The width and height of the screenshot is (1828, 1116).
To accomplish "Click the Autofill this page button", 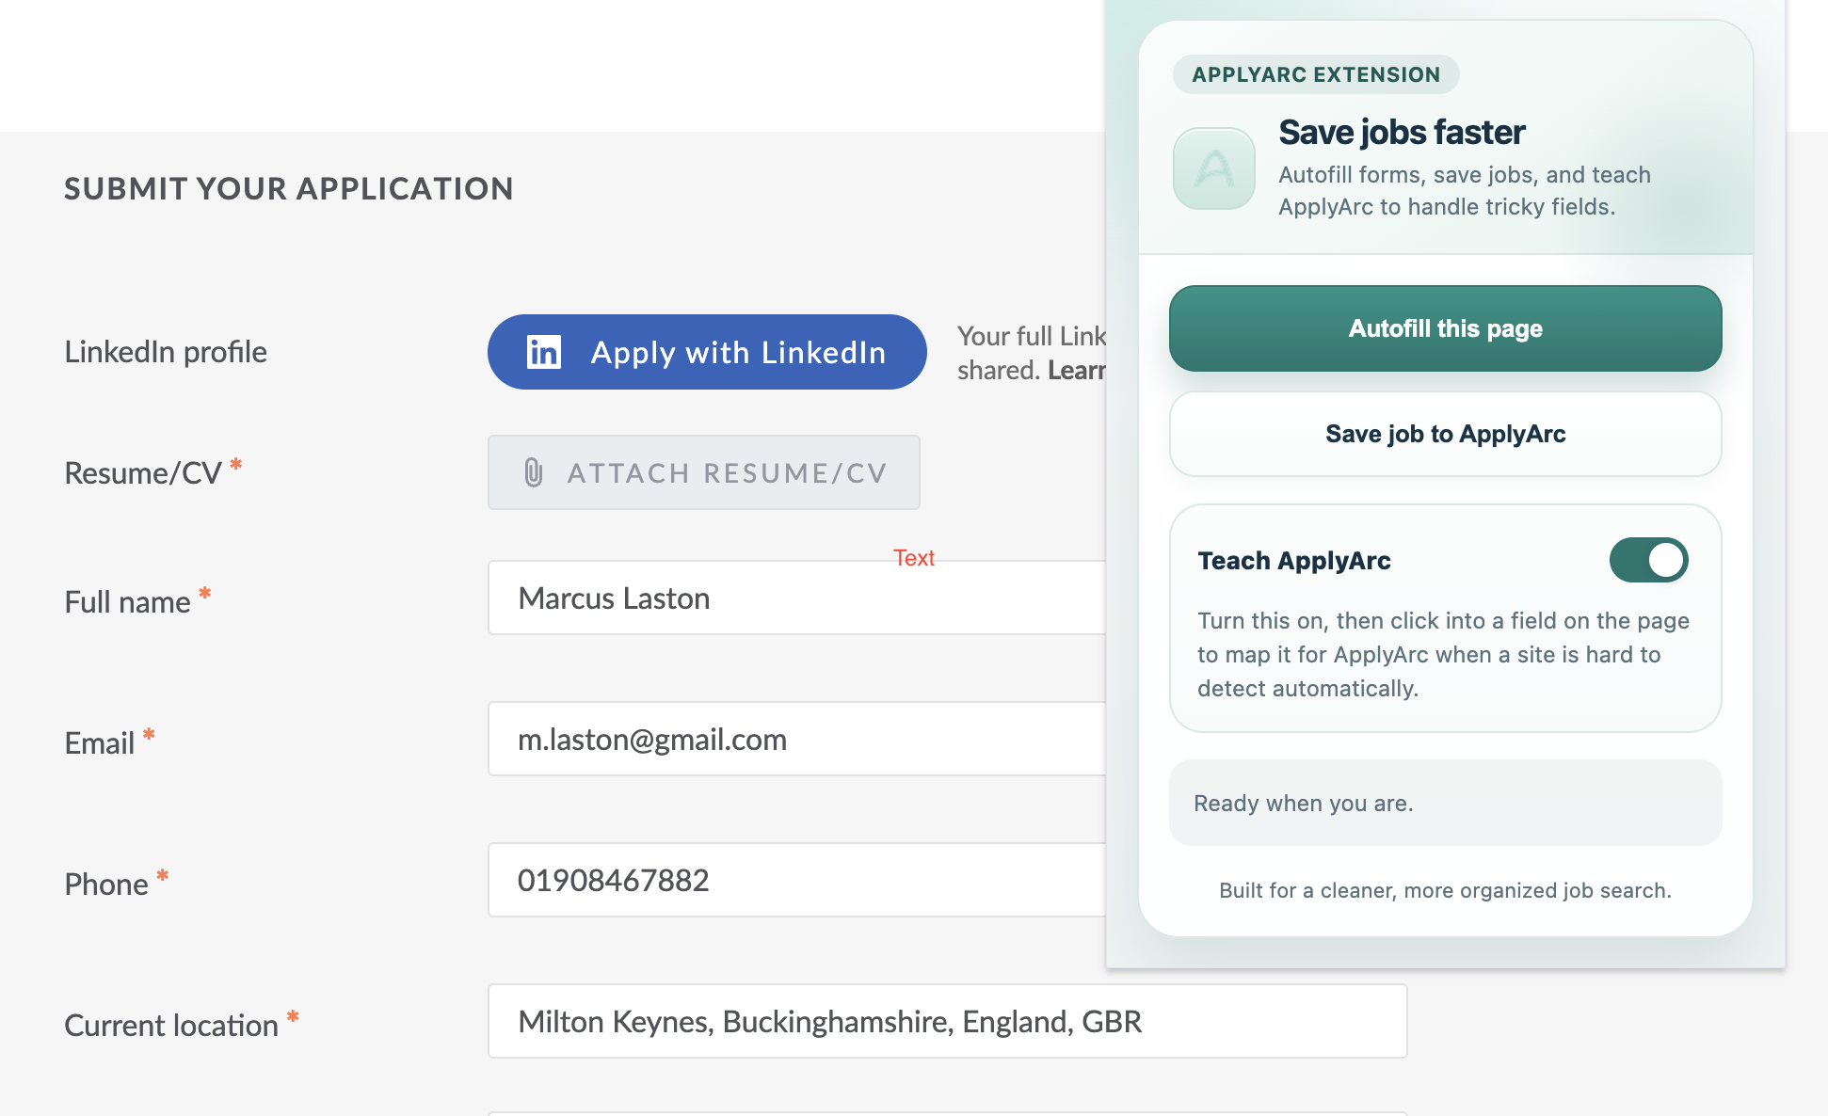I will pyautogui.click(x=1445, y=328).
